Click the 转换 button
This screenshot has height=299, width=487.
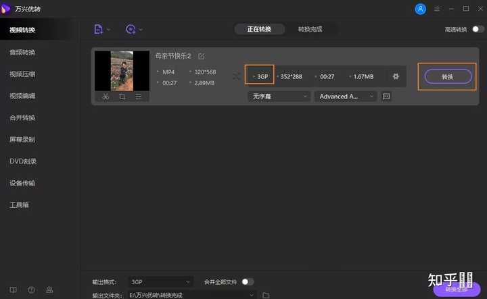448,76
